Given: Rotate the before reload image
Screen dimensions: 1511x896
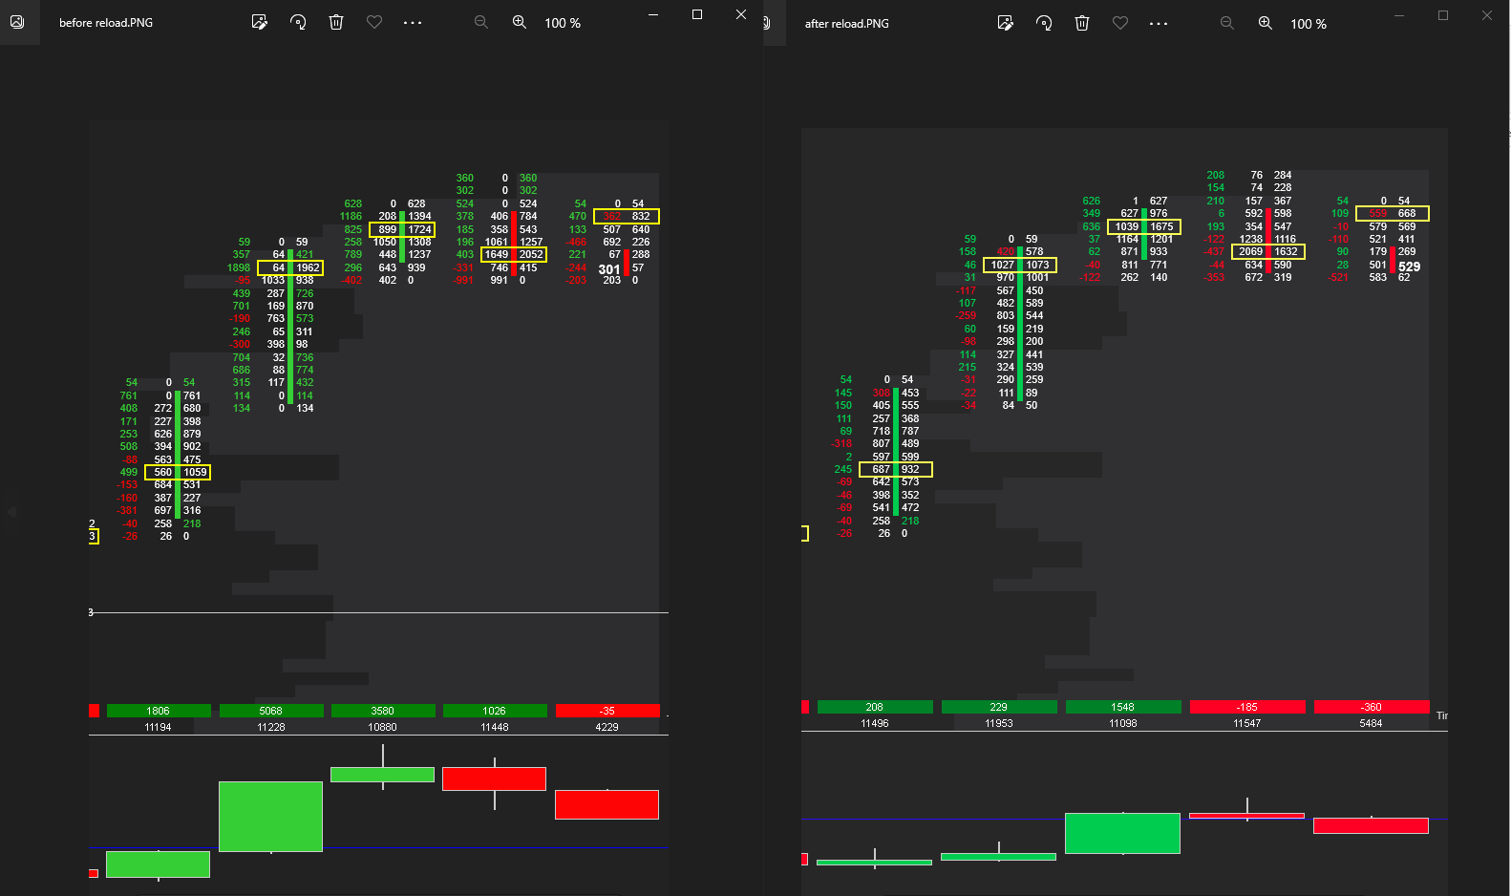Looking at the screenshot, I should click(298, 22).
